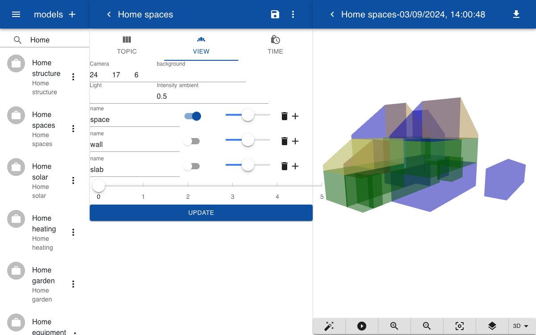This screenshot has height=335, width=536.
Task: Zoom out on the 3D view
Action: pos(427,326)
